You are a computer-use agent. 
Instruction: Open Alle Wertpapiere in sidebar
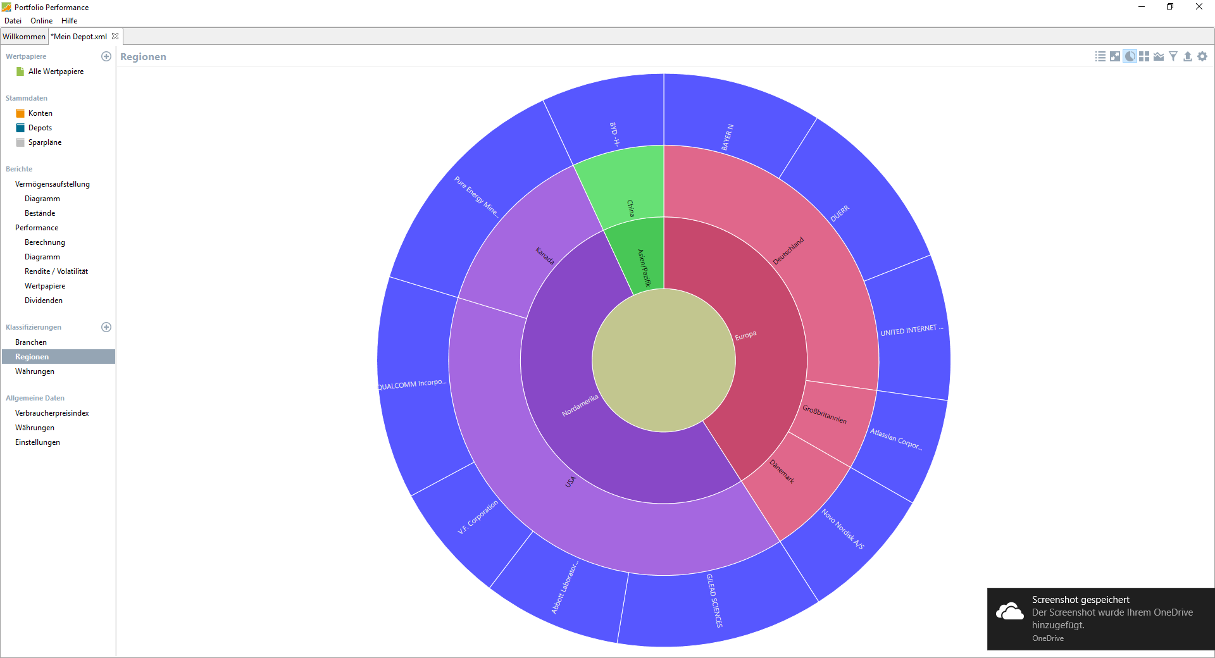point(56,71)
